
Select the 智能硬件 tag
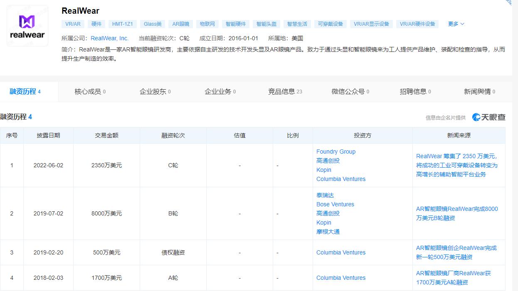[236, 24]
